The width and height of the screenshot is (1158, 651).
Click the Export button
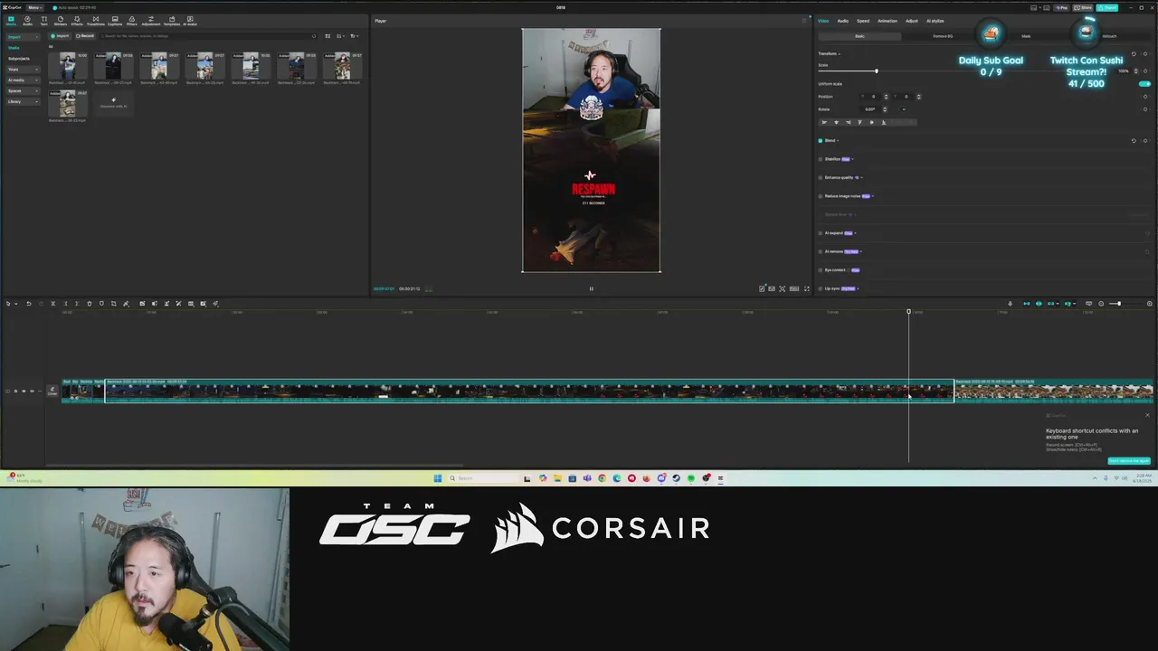pos(1106,7)
